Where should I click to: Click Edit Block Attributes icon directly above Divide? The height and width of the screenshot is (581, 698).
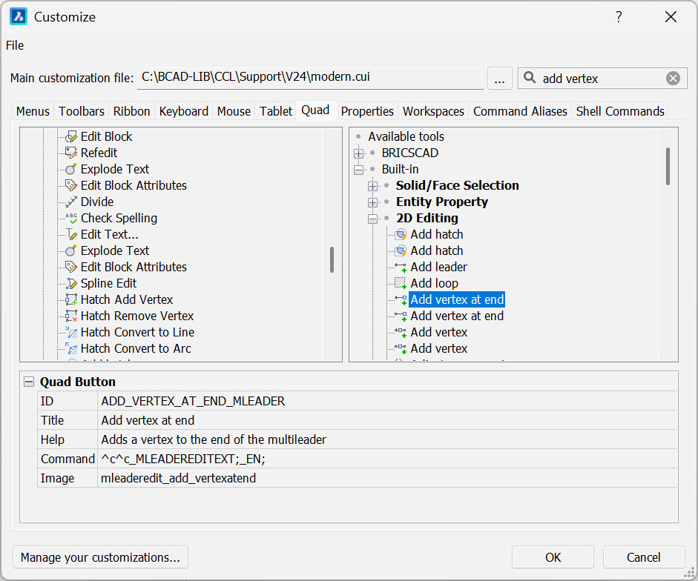(x=70, y=185)
